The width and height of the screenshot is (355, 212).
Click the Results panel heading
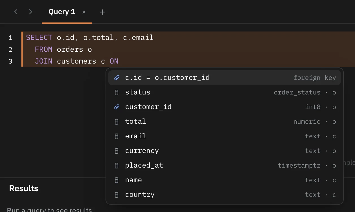[x=24, y=188]
